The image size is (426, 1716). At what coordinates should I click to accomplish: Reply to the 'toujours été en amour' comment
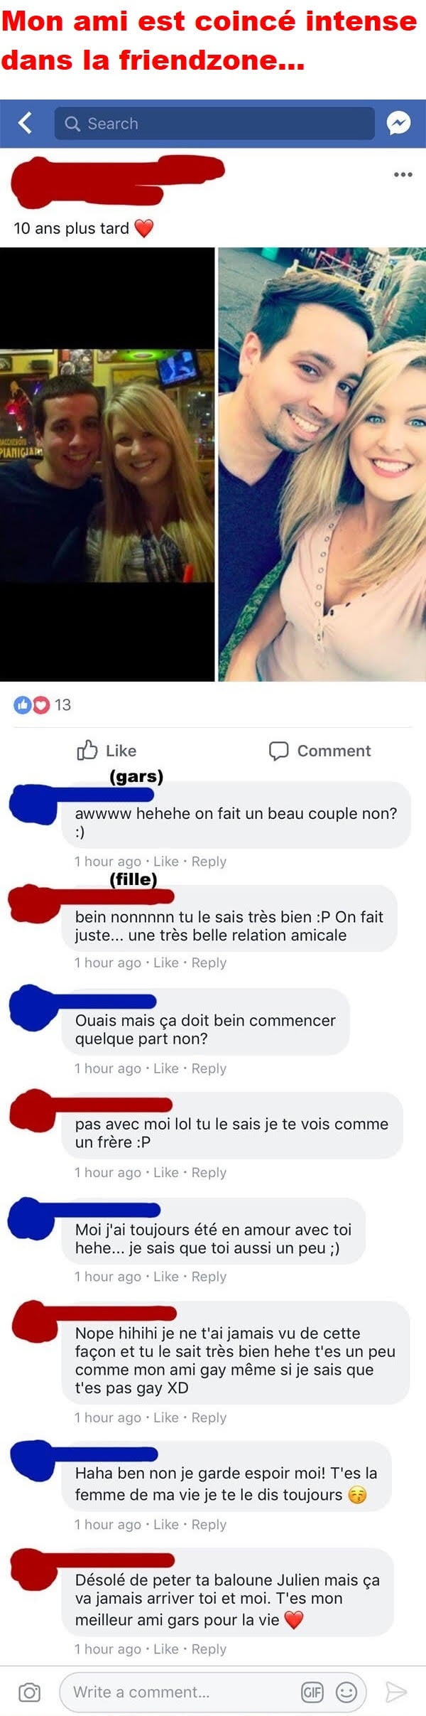click(209, 1277)
